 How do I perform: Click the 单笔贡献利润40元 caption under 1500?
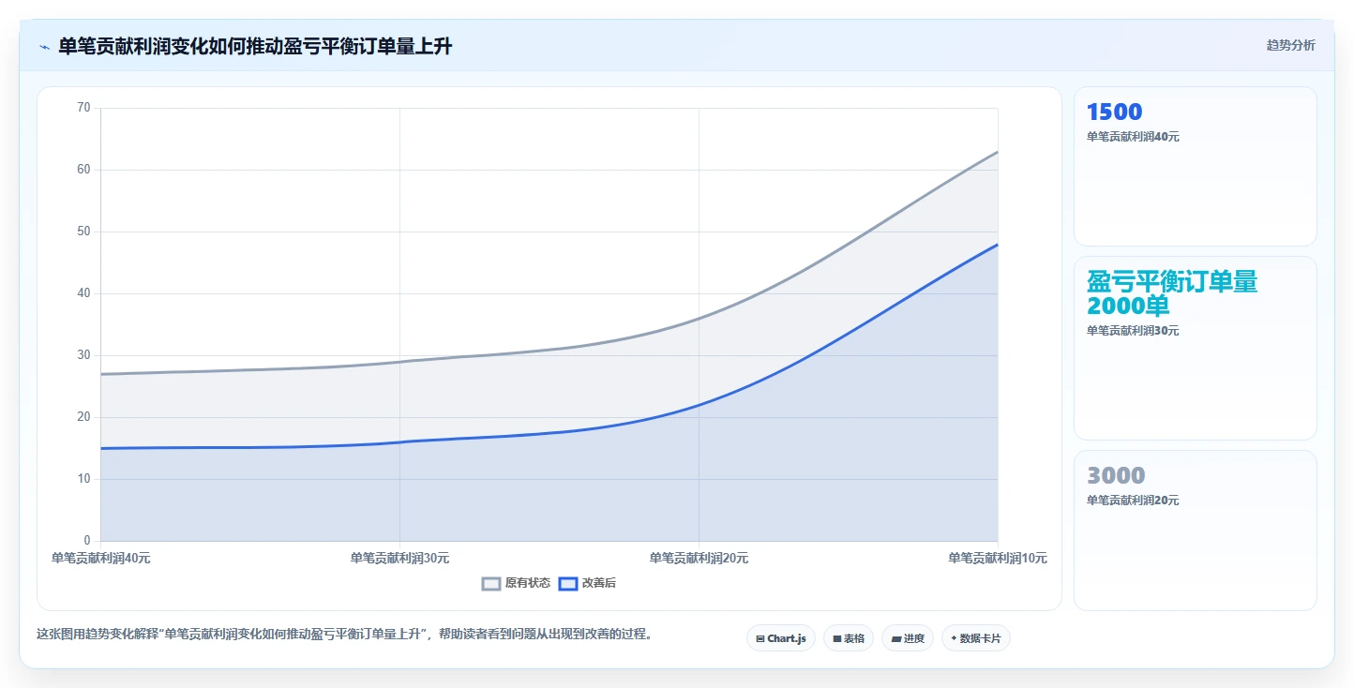click(x=1133, y=137)
